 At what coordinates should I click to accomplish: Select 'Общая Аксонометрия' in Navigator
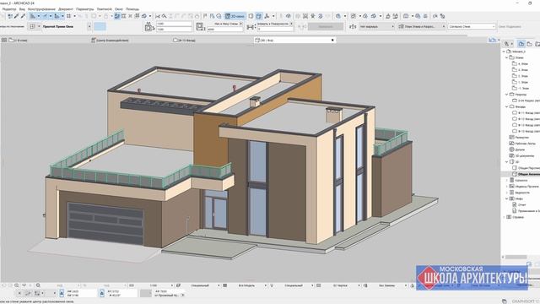pos(528,174)
